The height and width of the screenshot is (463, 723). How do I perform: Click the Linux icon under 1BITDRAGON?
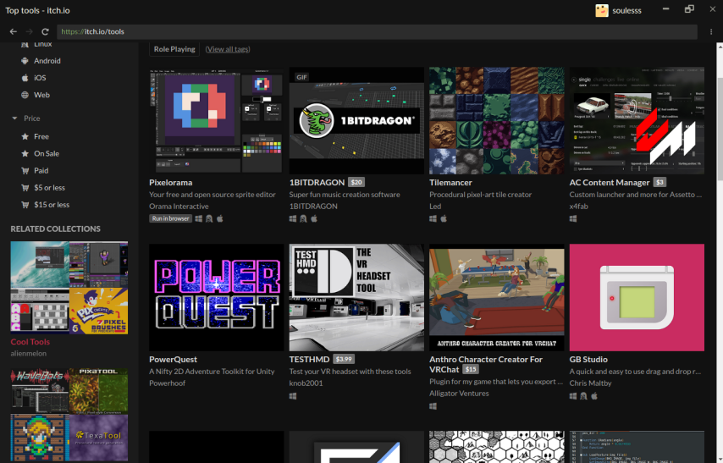303,218
